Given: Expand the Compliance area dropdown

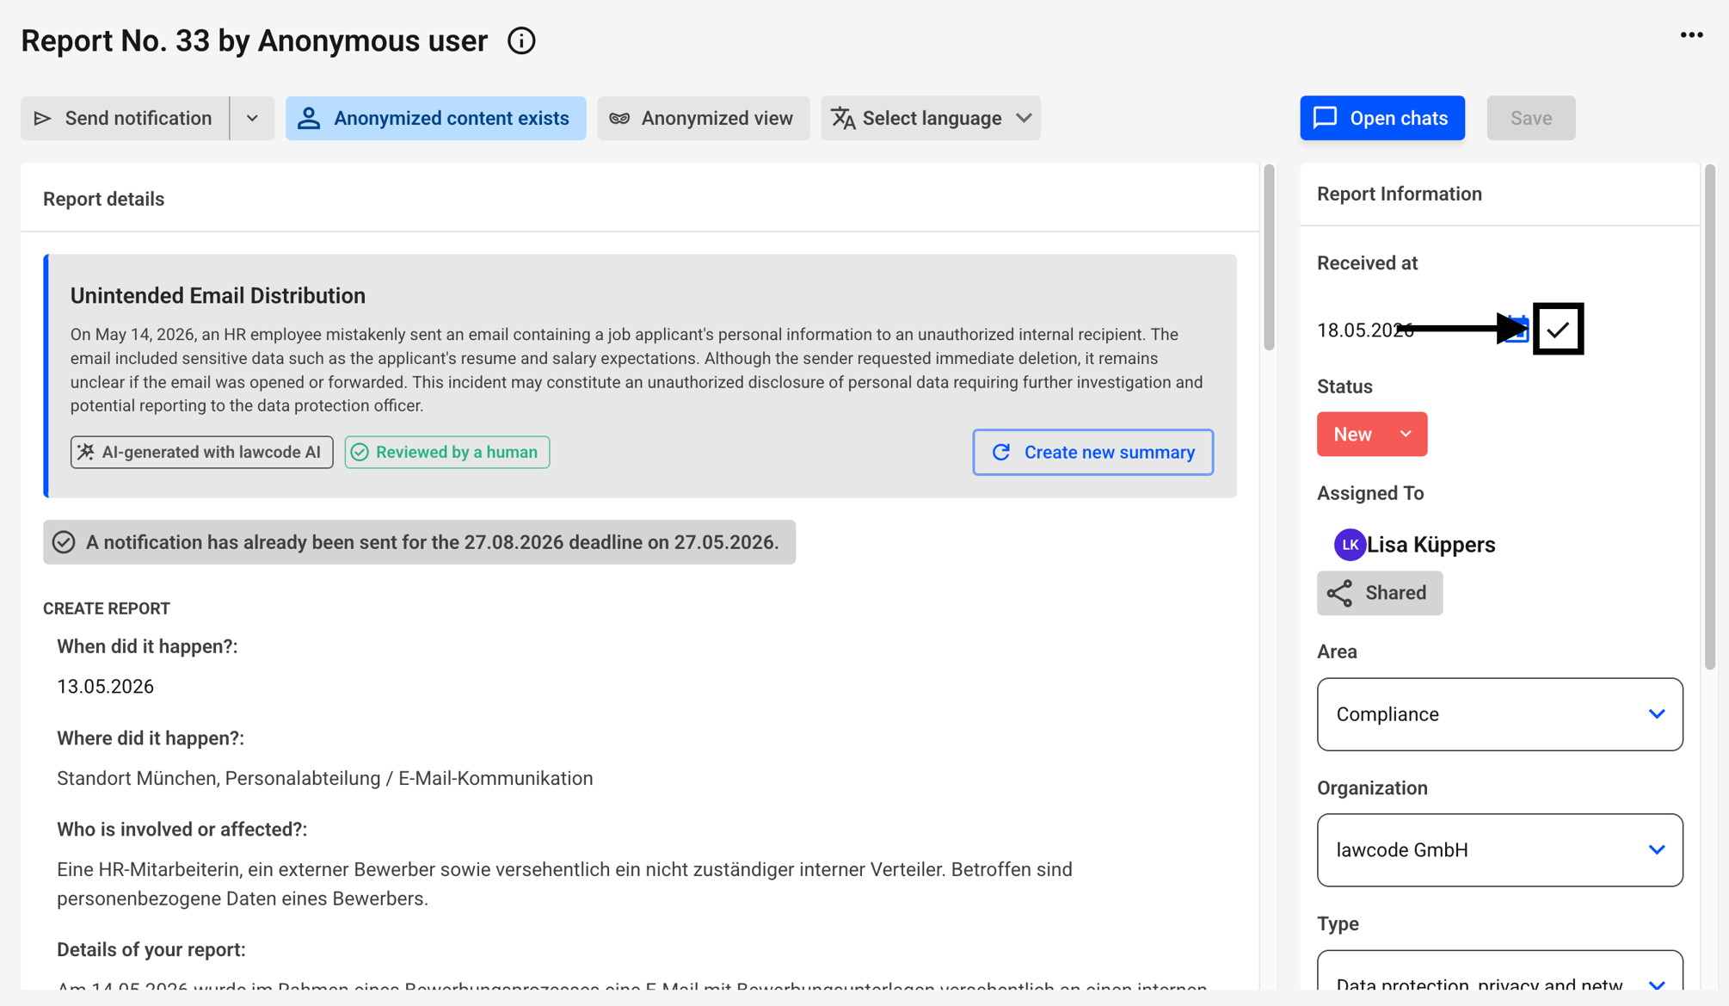Looking at the screenshot, I should (x=1499, y=714).
